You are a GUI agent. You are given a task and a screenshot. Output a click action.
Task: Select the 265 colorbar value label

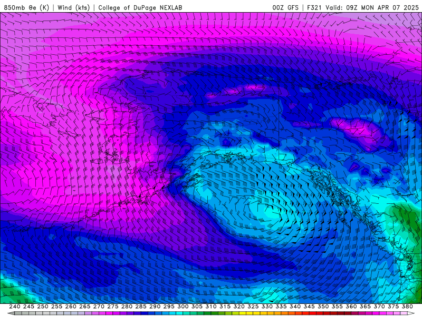coord(85,307)
